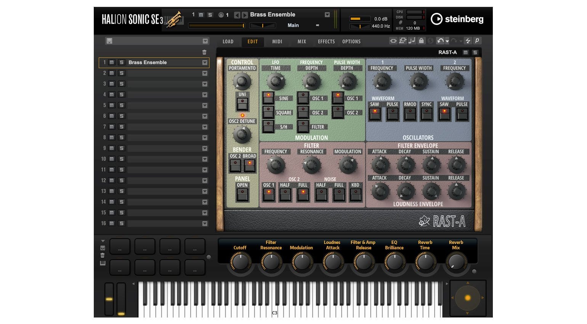Screen dimensions: 587x324
Task: Open slot 5 program dropdown arrow
Action: coord(205,106)
